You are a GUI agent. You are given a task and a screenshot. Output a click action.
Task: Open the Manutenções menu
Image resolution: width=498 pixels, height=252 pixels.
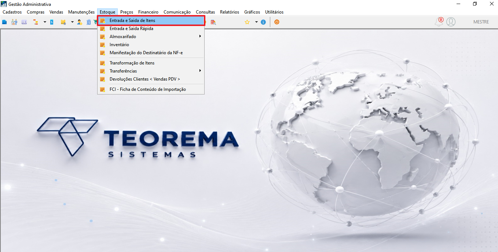click(x=81, y=12)
